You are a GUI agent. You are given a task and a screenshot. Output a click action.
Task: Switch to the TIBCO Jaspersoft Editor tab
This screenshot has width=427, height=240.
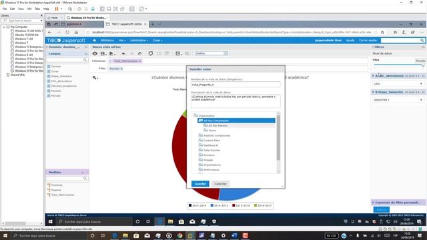pyautogui.click(x=126, y=24)
